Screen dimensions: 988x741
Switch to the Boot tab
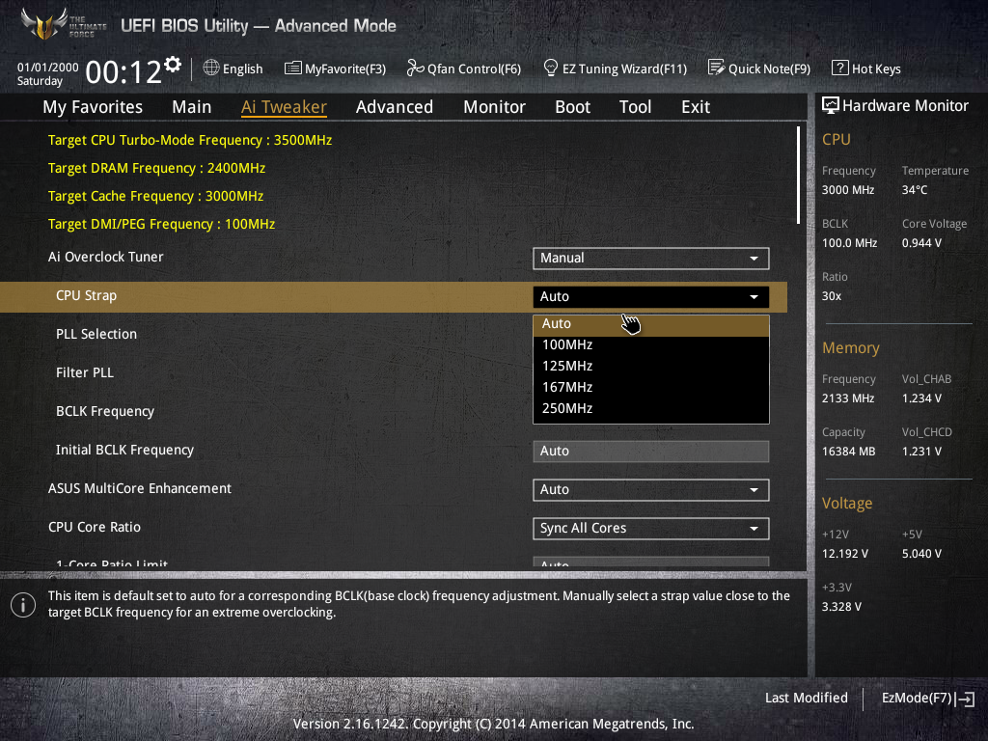coord(572,106)
